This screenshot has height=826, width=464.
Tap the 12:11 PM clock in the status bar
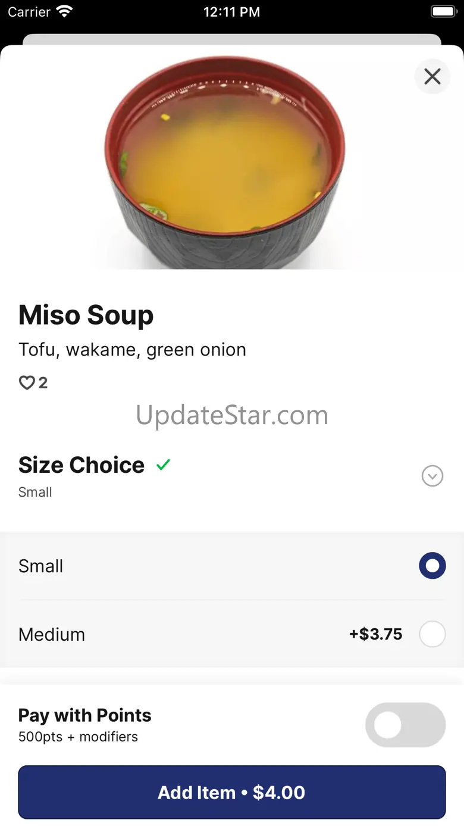pyautogui.click(x=231, y=12)
